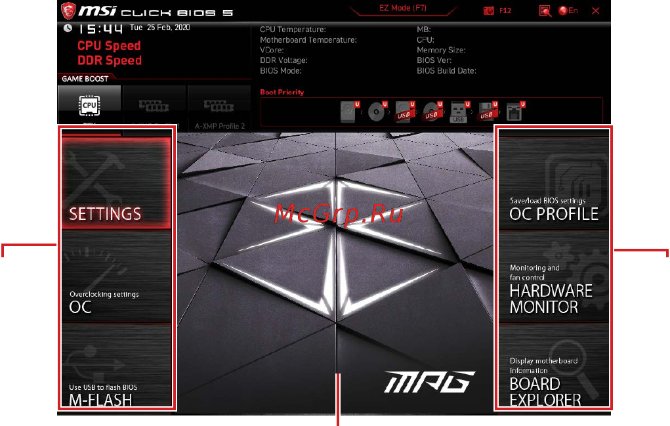
Task: Select the optical disc boot device icon
Action: coord(377,112)
